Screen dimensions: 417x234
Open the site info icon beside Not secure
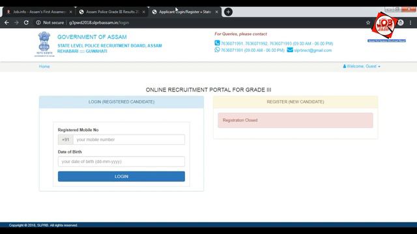click(x=38, y=23)
